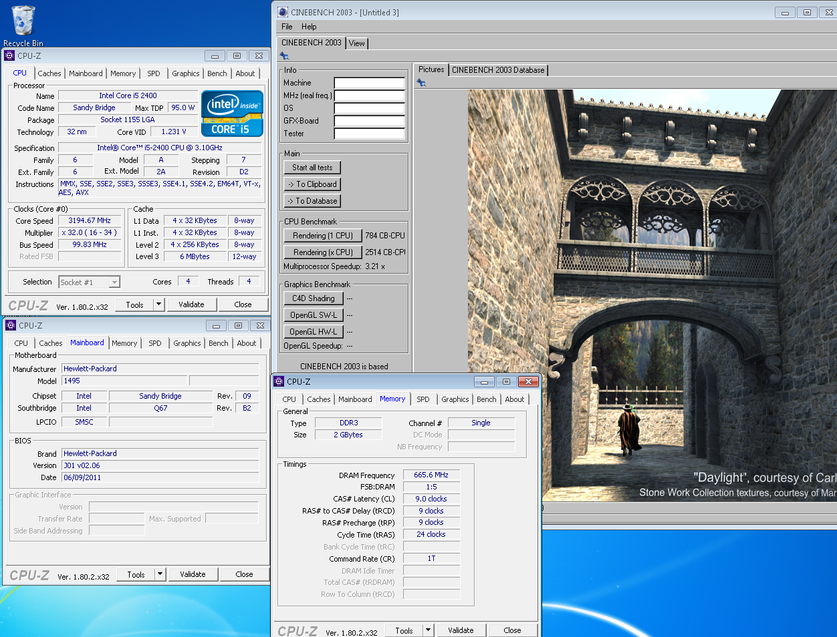Click Start all tests button
This screenshot has height=637, width=837.
coord(312,168)
